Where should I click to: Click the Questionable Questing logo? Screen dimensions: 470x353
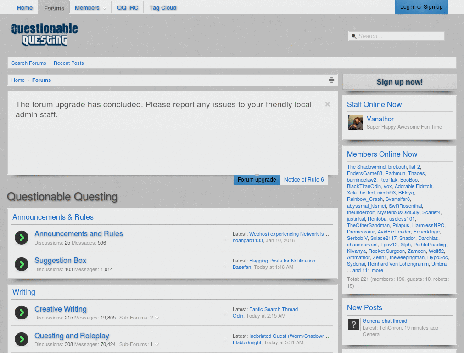tap(45, 35)
